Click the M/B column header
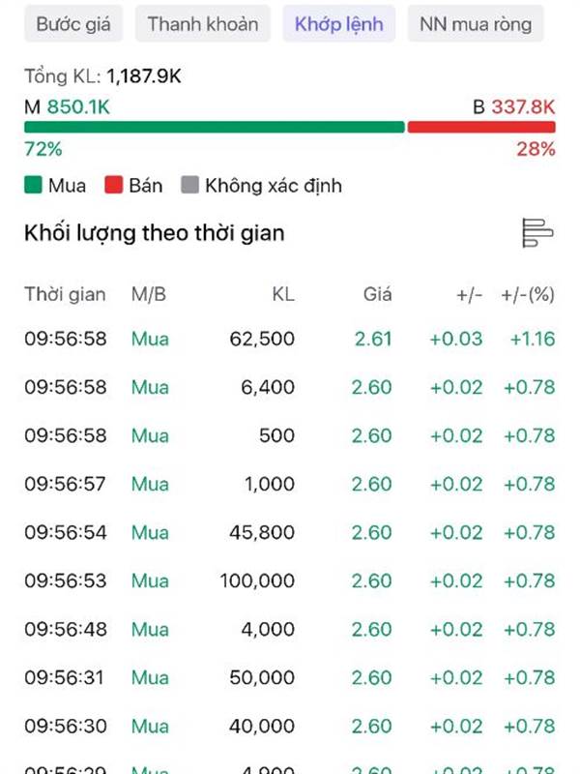Viewport: 580px width, 774px height. 149,295
